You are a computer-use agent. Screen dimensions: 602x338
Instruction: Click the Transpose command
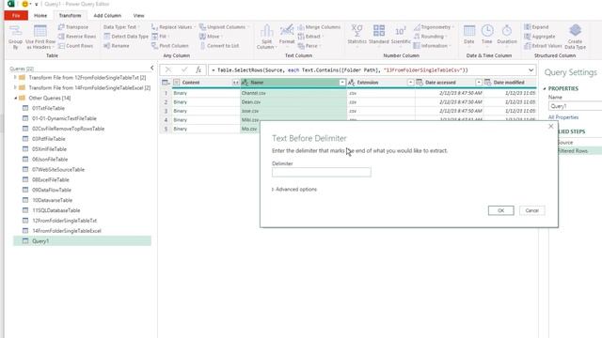click(x=73, y=27)
